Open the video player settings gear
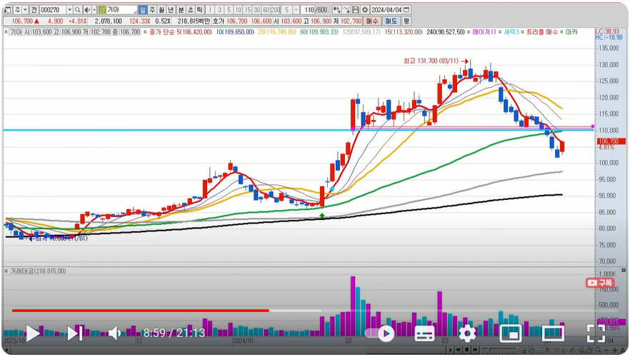 click(467, 333)
